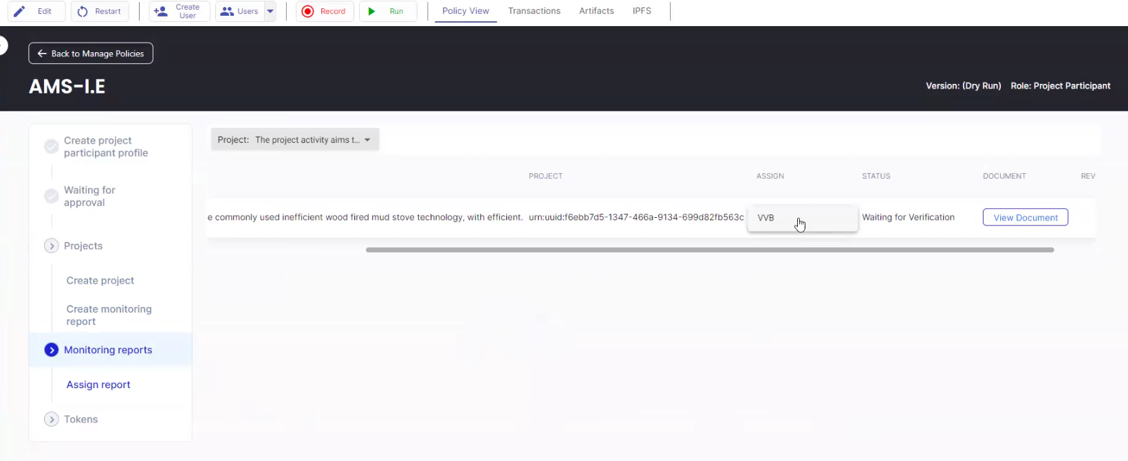The width and height of the screenshot is (1128, 461).
Task: Expand the Projects section chevron
Action: point(52,246)
